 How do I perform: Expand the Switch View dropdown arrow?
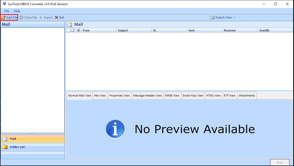coord(234,18)
